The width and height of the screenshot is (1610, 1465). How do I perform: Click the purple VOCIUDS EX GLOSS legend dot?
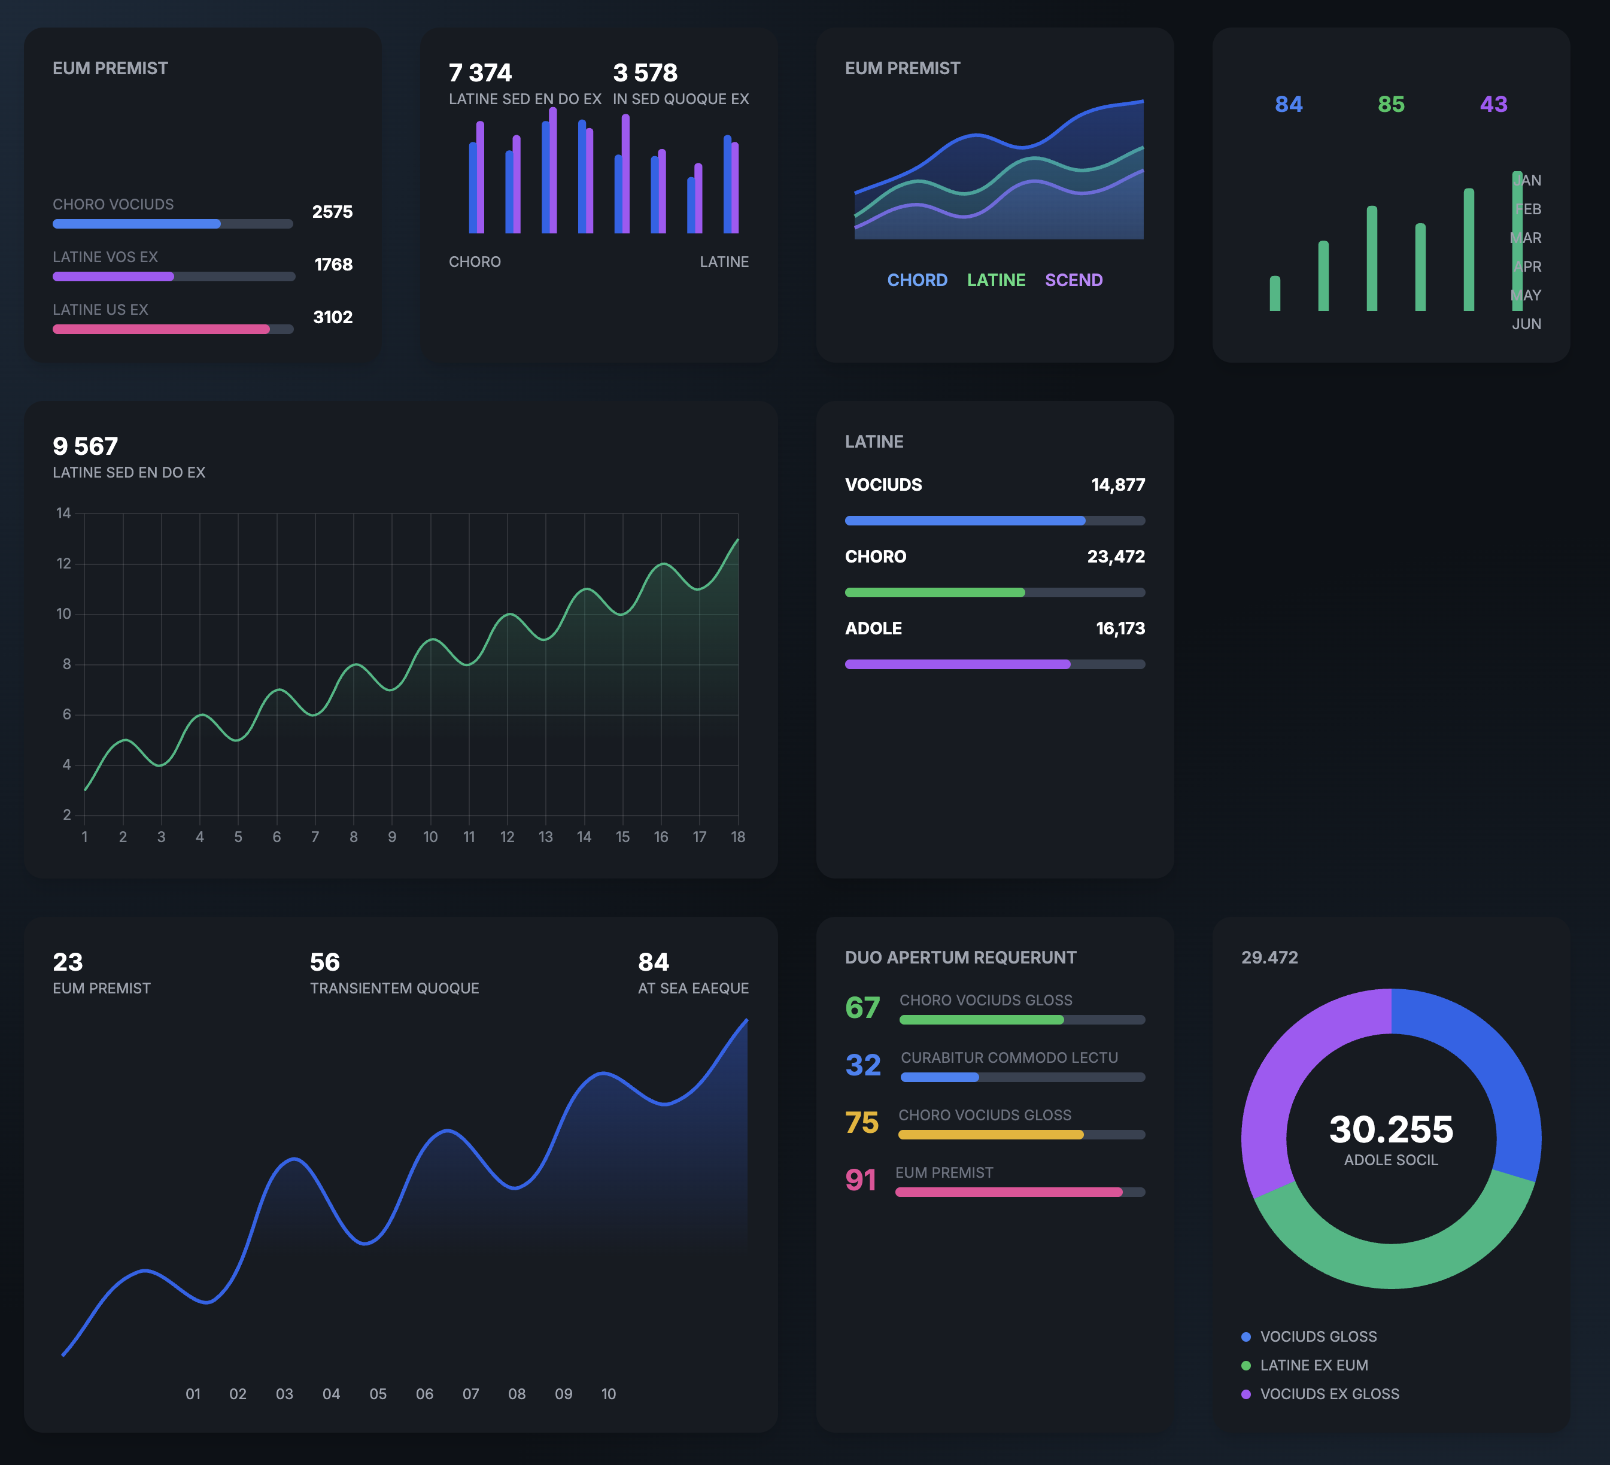(x=1246, y=1394)
